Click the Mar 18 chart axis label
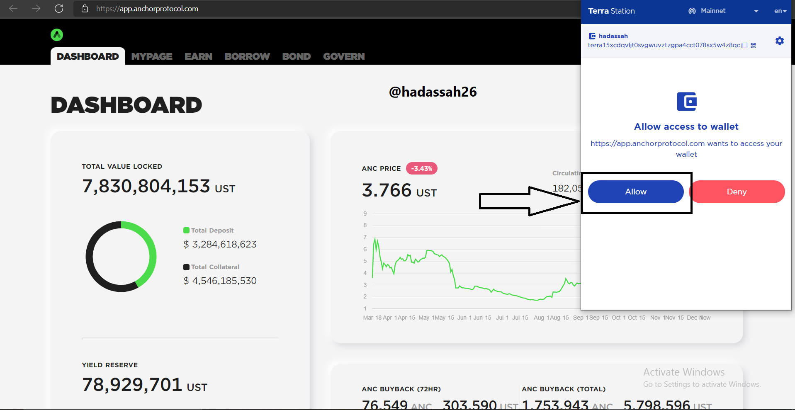The height and width of the screenshot is (410, 795). pyautogui.click(x=372, y=318)
